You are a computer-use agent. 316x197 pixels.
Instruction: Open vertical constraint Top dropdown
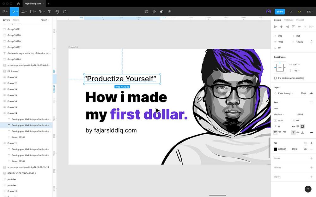[296, 71]
